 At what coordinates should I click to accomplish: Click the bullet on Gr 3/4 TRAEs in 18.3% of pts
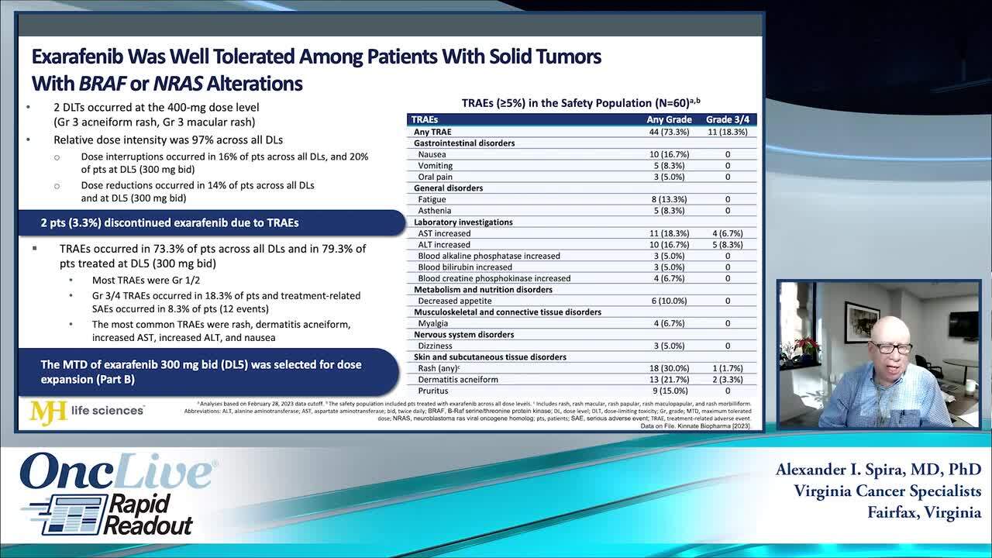226,302
